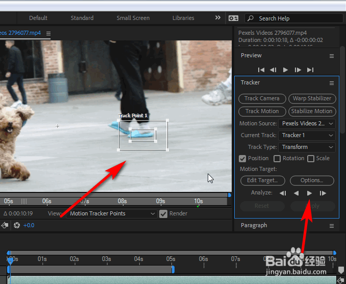Jump to first frame in Preview
This screenshot has height=284, width=346.
coord(261,70)
